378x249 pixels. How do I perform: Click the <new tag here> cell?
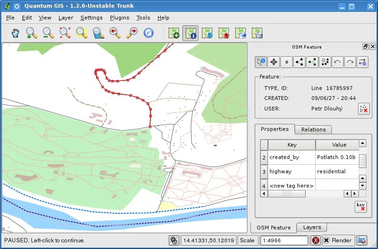[292, 185]
